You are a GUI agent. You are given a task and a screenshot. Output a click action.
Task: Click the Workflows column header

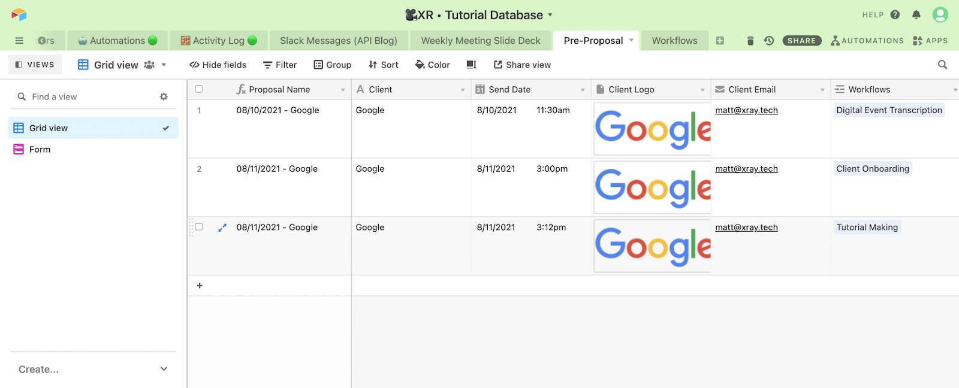pyautogui.click(x=895, y=89)
